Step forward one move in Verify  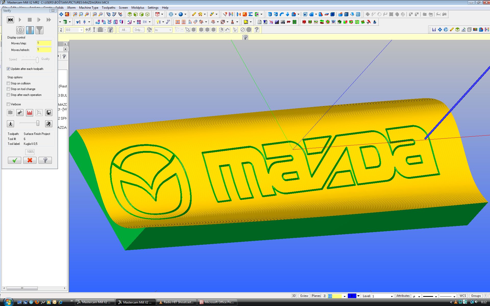coord(39,20)
